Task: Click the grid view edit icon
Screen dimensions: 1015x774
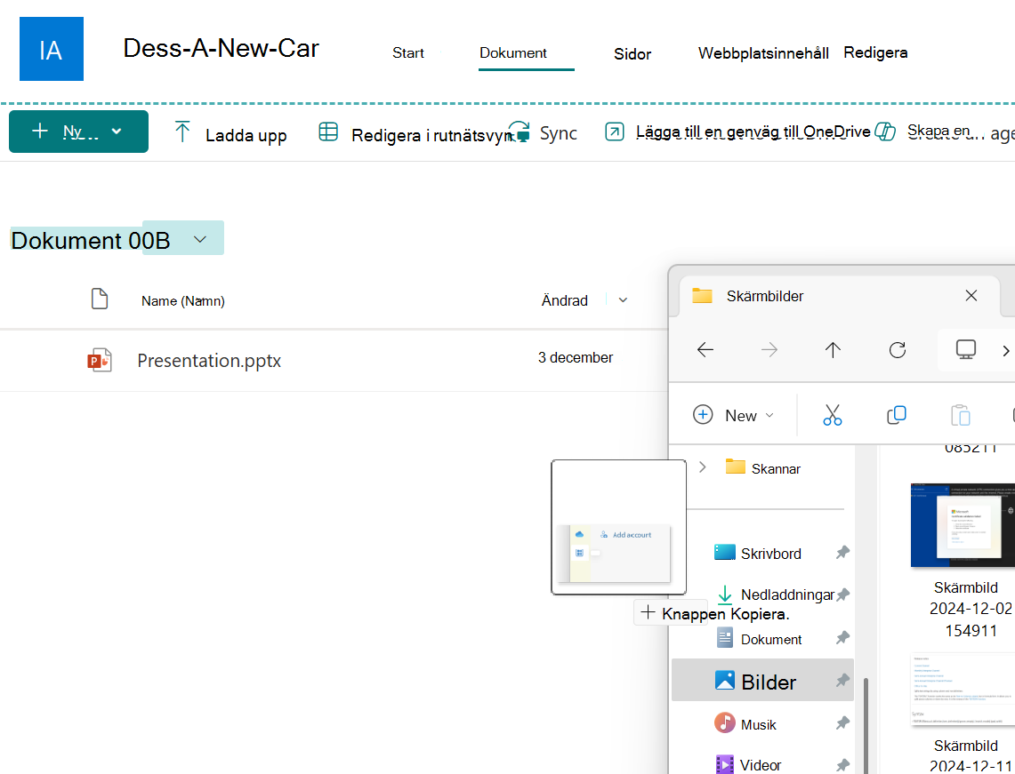Action: (x=328, y=132)
